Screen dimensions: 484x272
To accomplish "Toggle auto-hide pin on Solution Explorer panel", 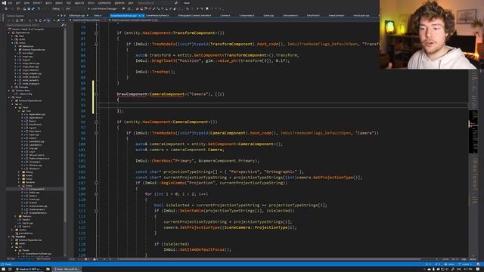I will coord(61,15).
